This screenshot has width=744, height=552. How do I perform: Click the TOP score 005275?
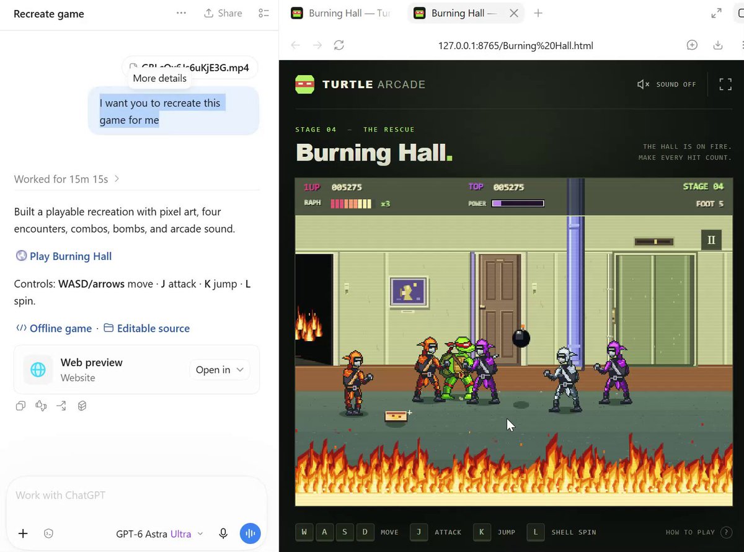coord(509,187)
